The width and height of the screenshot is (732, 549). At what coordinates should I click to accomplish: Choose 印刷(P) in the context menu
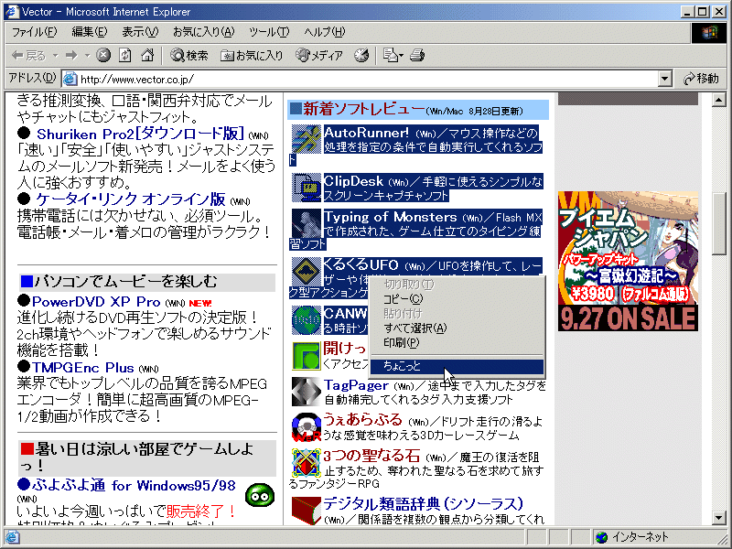tap(457, 342)
